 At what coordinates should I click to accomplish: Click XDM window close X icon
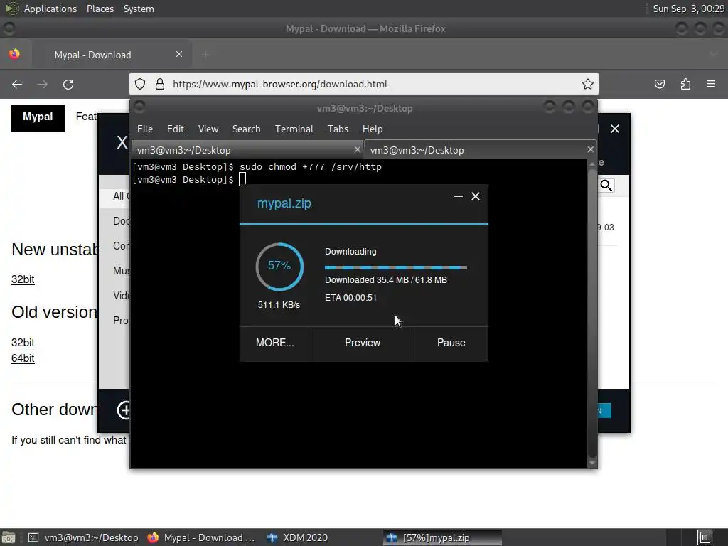[615, 129]
